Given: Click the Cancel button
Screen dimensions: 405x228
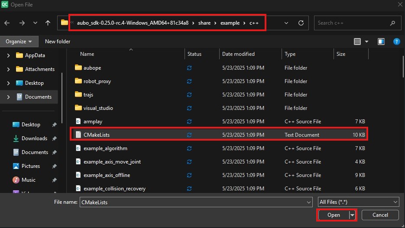Looking at the screenshot, I should [x=380, y=215].
